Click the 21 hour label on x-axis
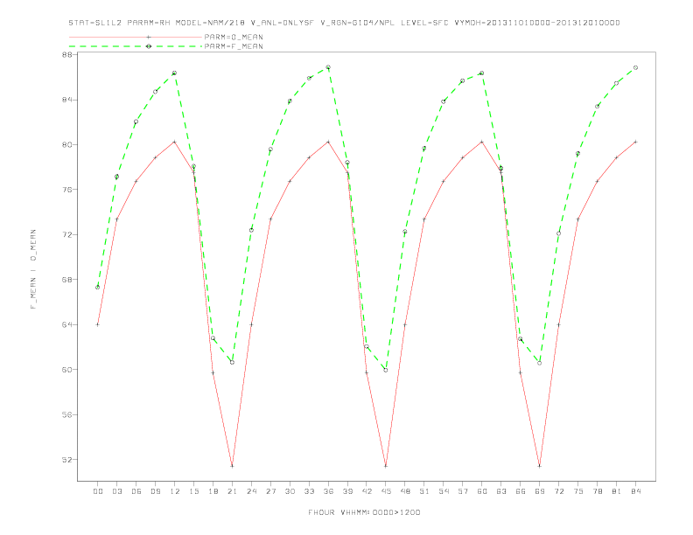Image resolution: width=693 pixels, height=535 pixels. [232, 491]
